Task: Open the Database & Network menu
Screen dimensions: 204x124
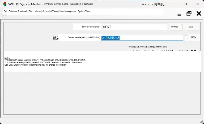Action: (18, 11)
